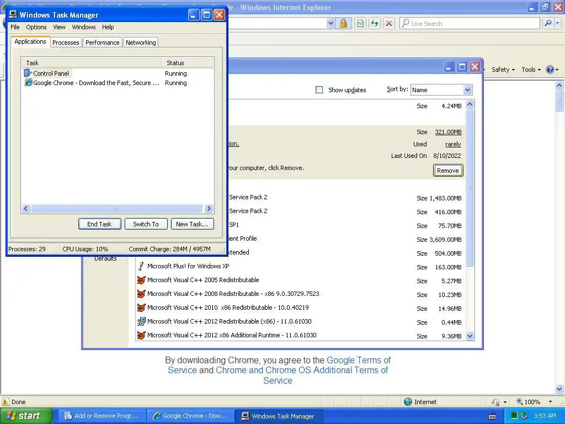Click the Status column header
Screen dimensions: 565x424
coord(188,63)
